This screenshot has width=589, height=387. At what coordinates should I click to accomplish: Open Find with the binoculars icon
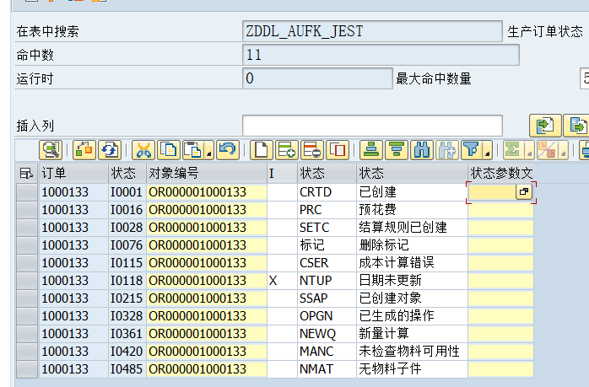[x=422, y=151]
